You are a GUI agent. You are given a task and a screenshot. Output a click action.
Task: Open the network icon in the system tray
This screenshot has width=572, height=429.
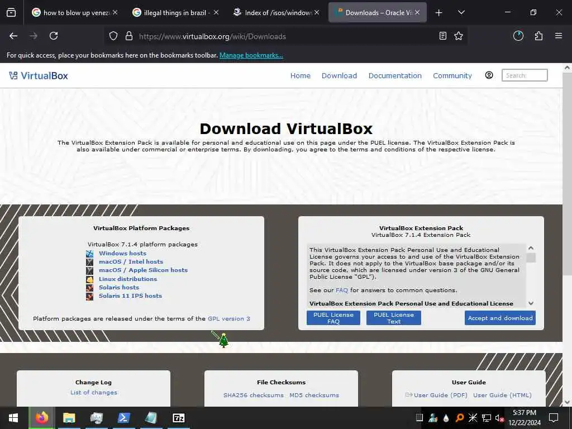pyautogui.click(x=487, y=418)
